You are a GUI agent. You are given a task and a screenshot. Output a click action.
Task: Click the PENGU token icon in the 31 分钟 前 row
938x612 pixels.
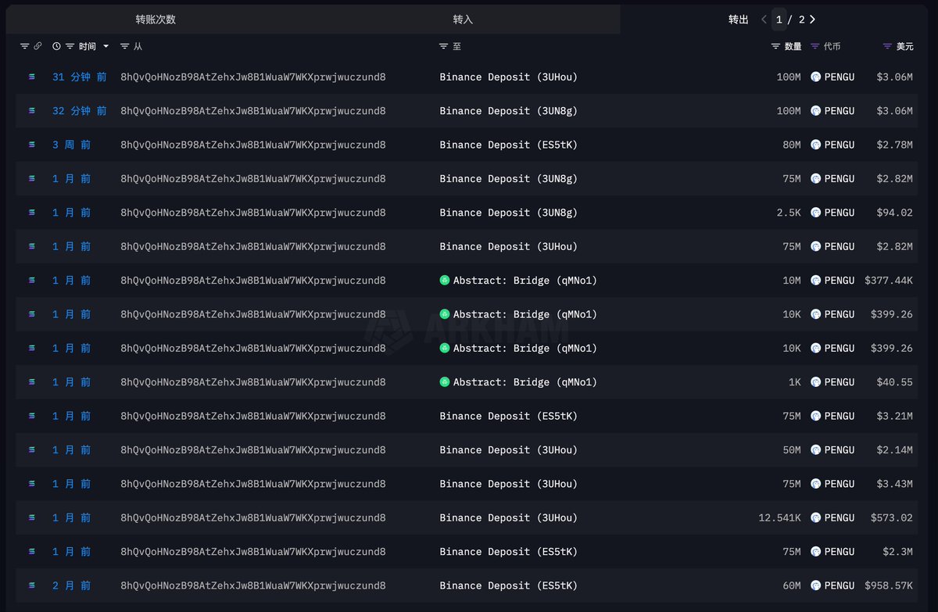pyautogui.click(x=815, y=77)
